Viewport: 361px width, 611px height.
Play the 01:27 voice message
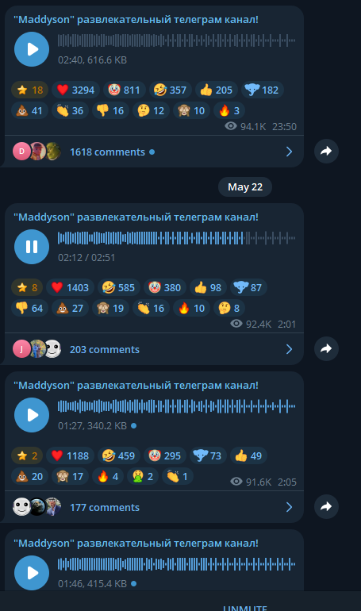[32, 415]
